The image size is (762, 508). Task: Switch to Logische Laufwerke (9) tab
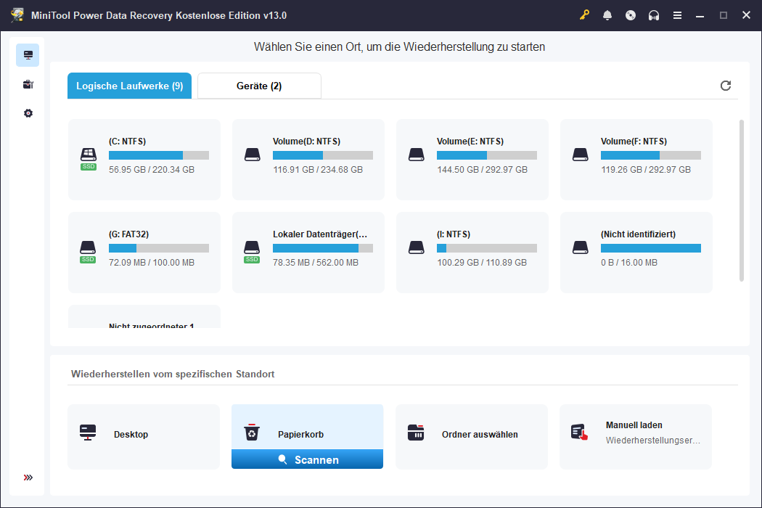(129, 86)
